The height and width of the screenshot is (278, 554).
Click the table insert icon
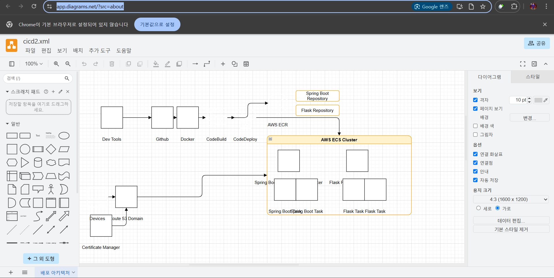(246, 64)
